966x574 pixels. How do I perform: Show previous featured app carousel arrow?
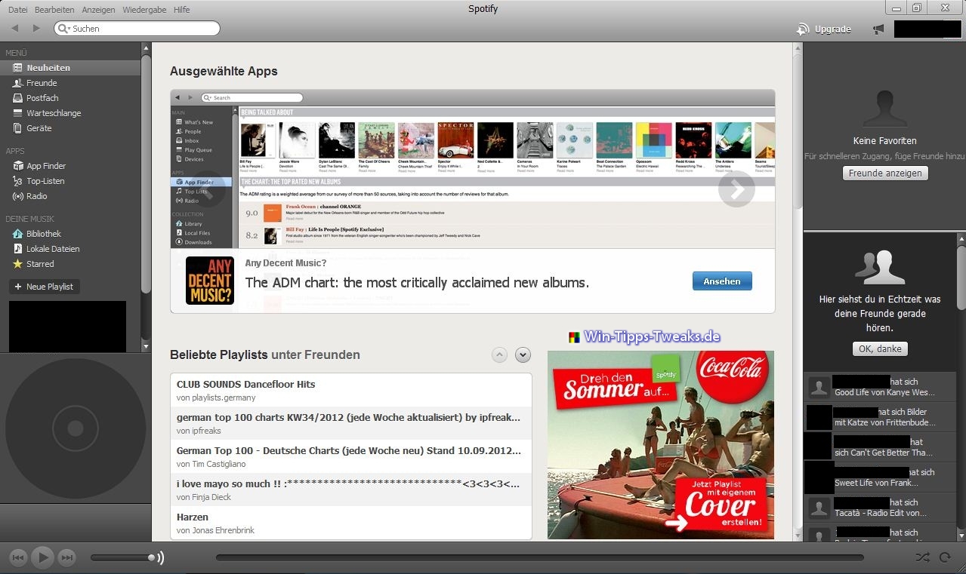[208, 189]
